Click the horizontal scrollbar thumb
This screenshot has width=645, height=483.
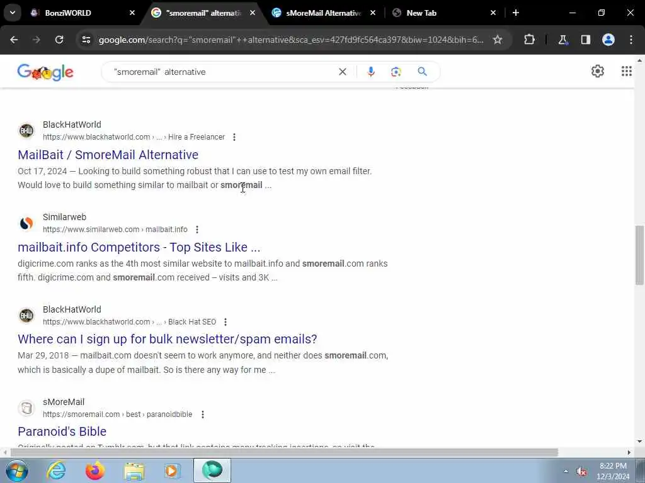pos(284,453)
